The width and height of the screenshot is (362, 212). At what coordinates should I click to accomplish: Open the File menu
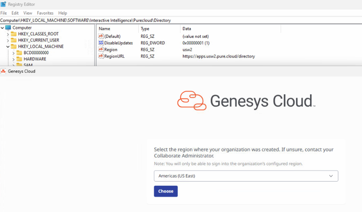4,13
